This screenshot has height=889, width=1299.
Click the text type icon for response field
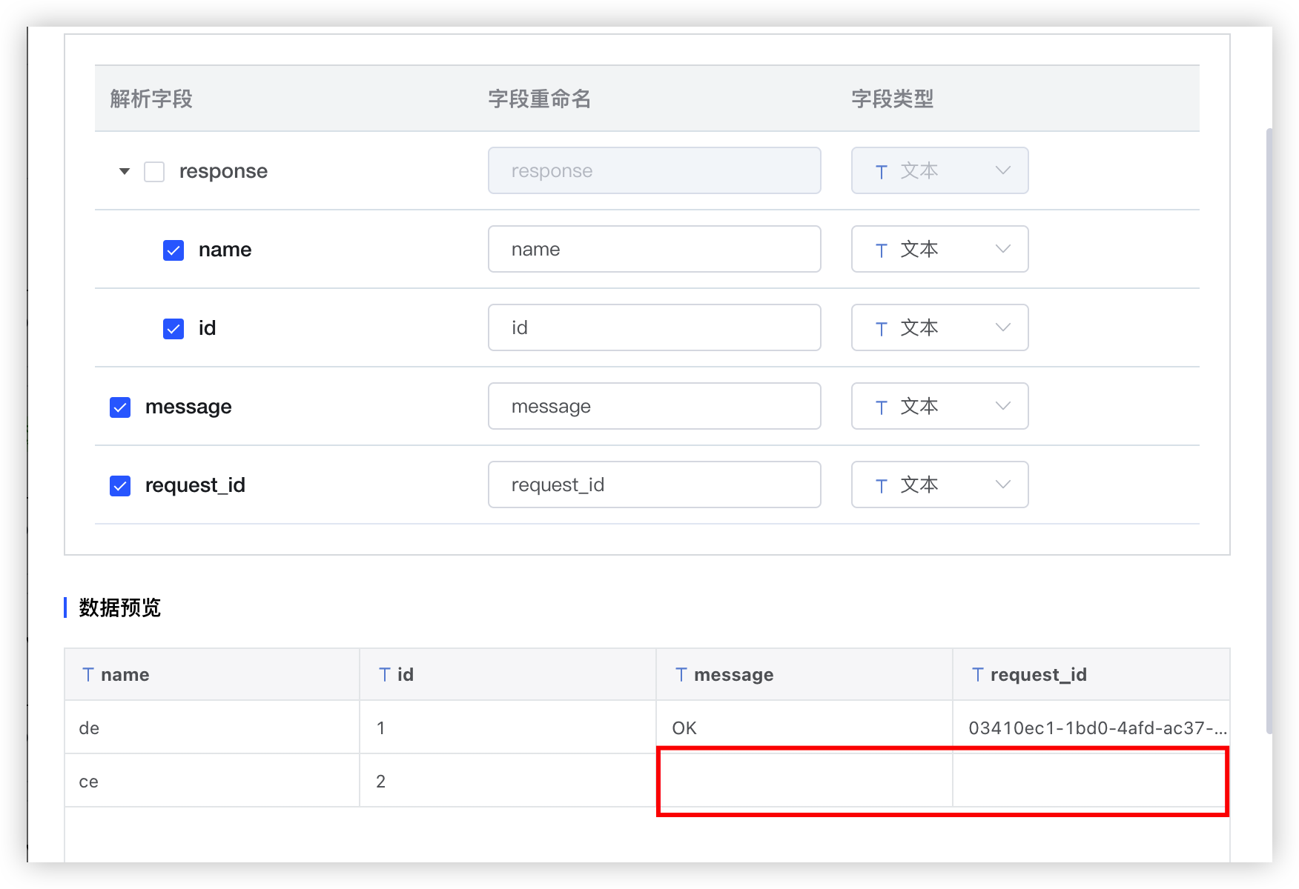tap(882, 170)
